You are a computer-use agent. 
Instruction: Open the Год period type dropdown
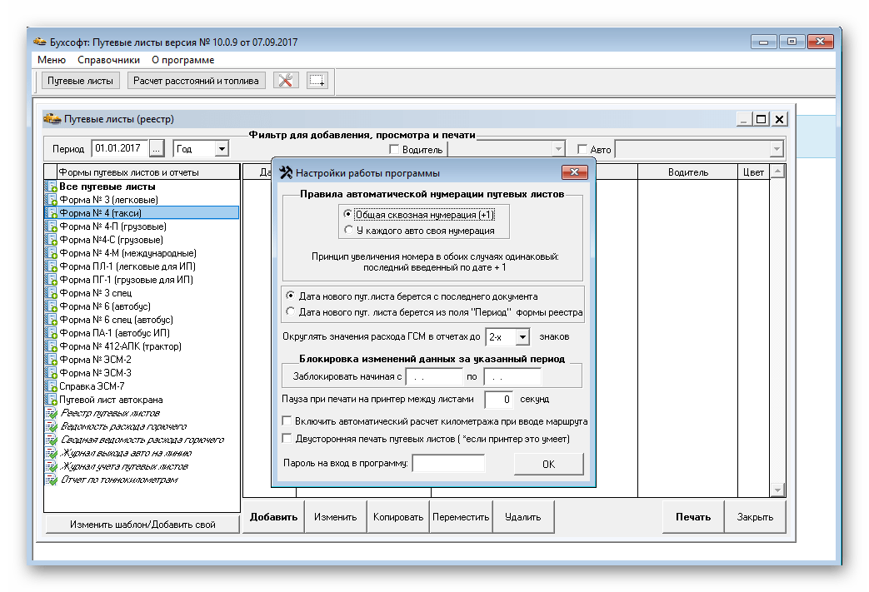click(221, 148)
